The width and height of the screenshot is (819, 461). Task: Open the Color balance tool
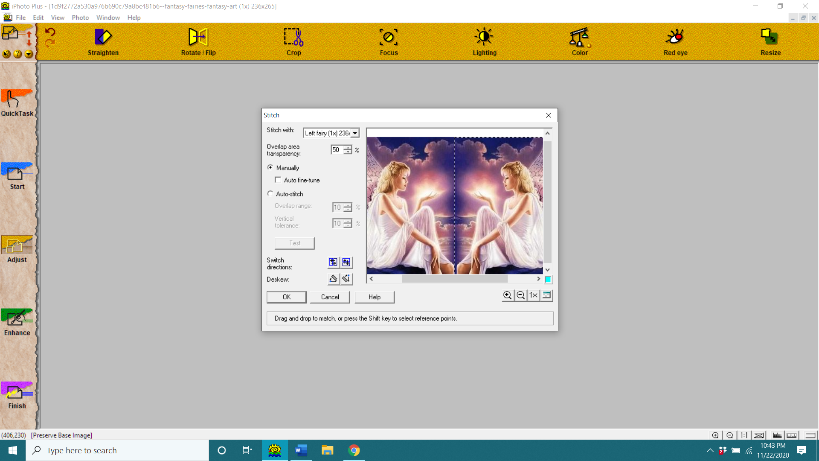click(580, 42)
